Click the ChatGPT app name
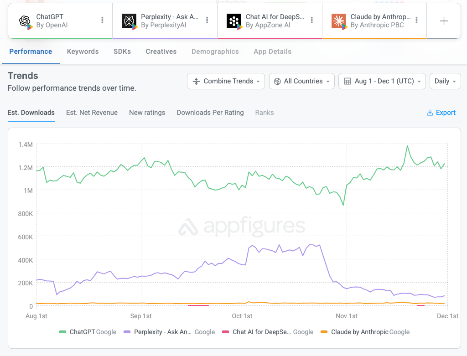Viewport: 467px width, 356px height. click(50, 17)
